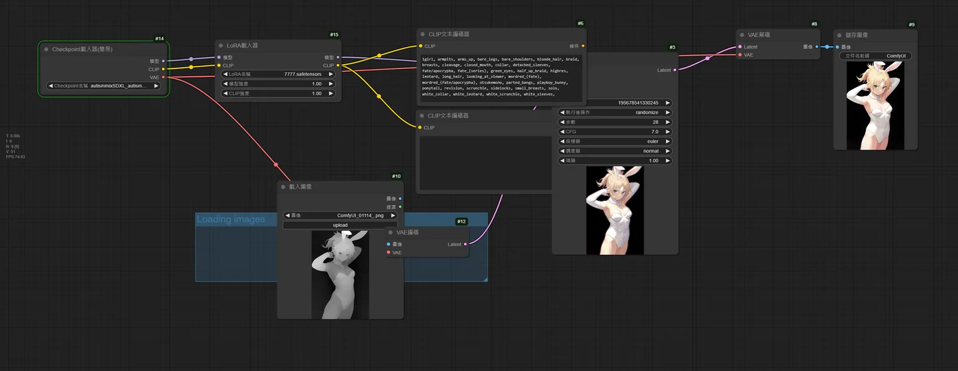Screen dimensions: 958x371
Task: Click the CLIP output port on Checkpoint loader
Action: coord(163,69)
